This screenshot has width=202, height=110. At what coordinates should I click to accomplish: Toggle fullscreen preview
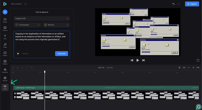pos(198,60)
